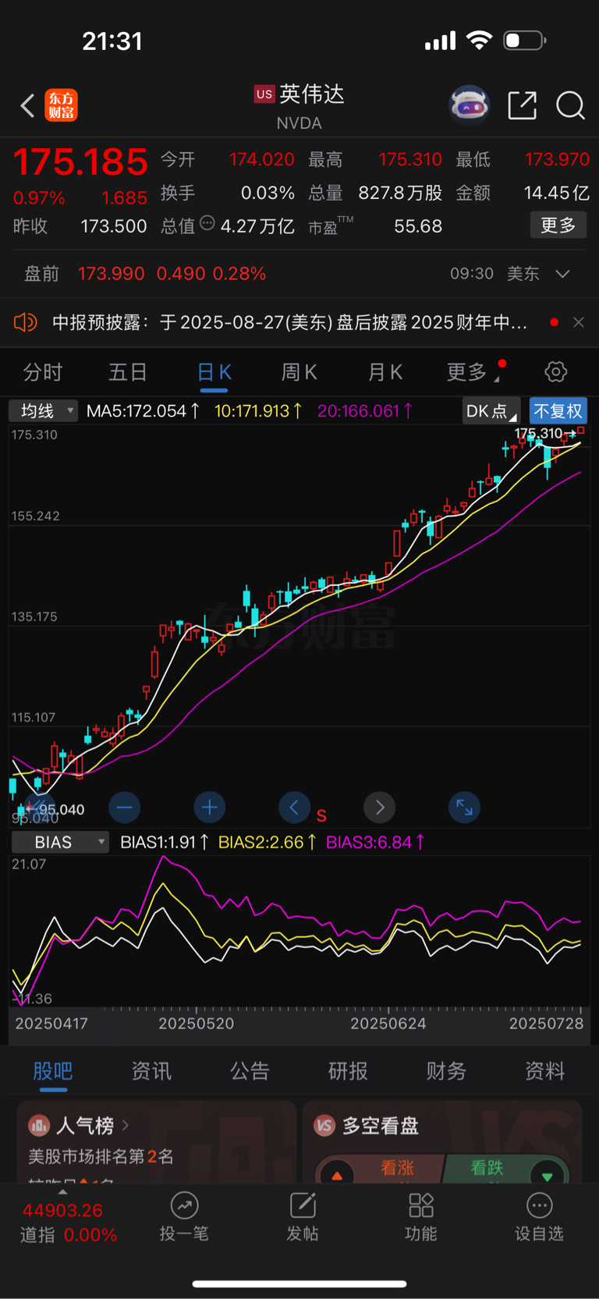
Task: Open 投一笔 bottom icon
Action: [x=184, y=1205]
